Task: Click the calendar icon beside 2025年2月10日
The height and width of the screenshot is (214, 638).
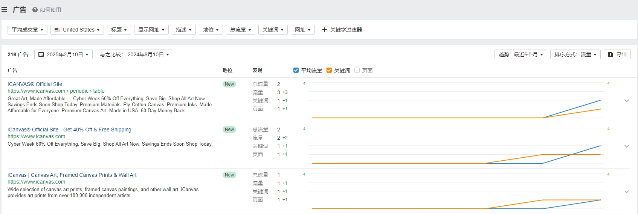Action: click(x=41, y=54)
